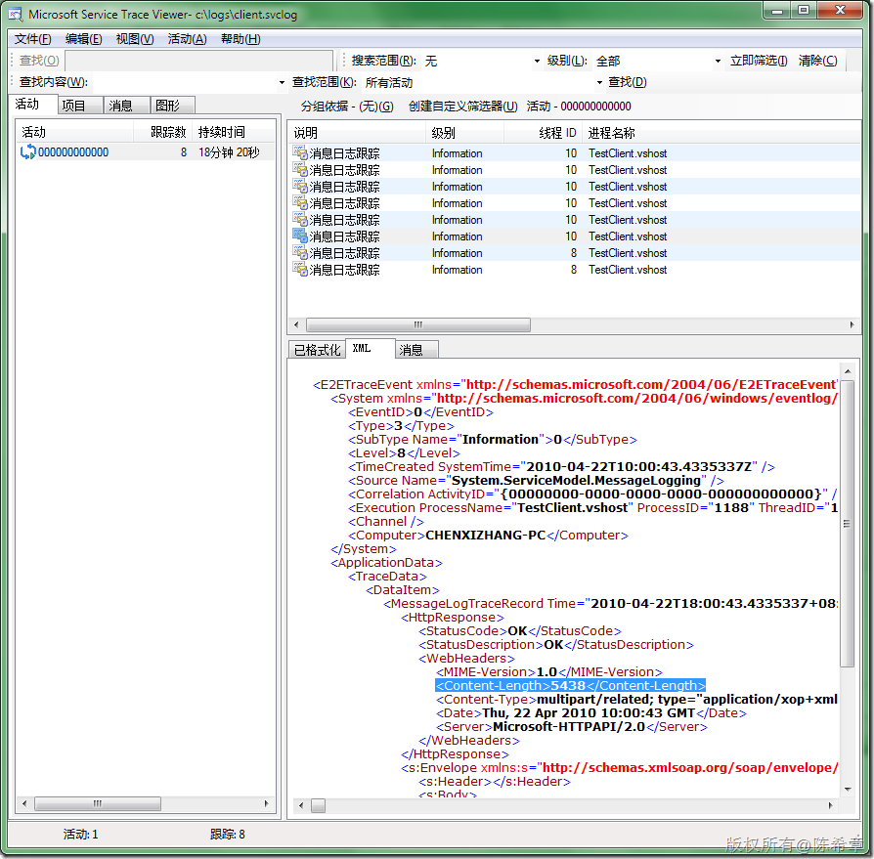
Task: Click the Date Thu, 22 Apr 2010 line
Action: (590, 713)
